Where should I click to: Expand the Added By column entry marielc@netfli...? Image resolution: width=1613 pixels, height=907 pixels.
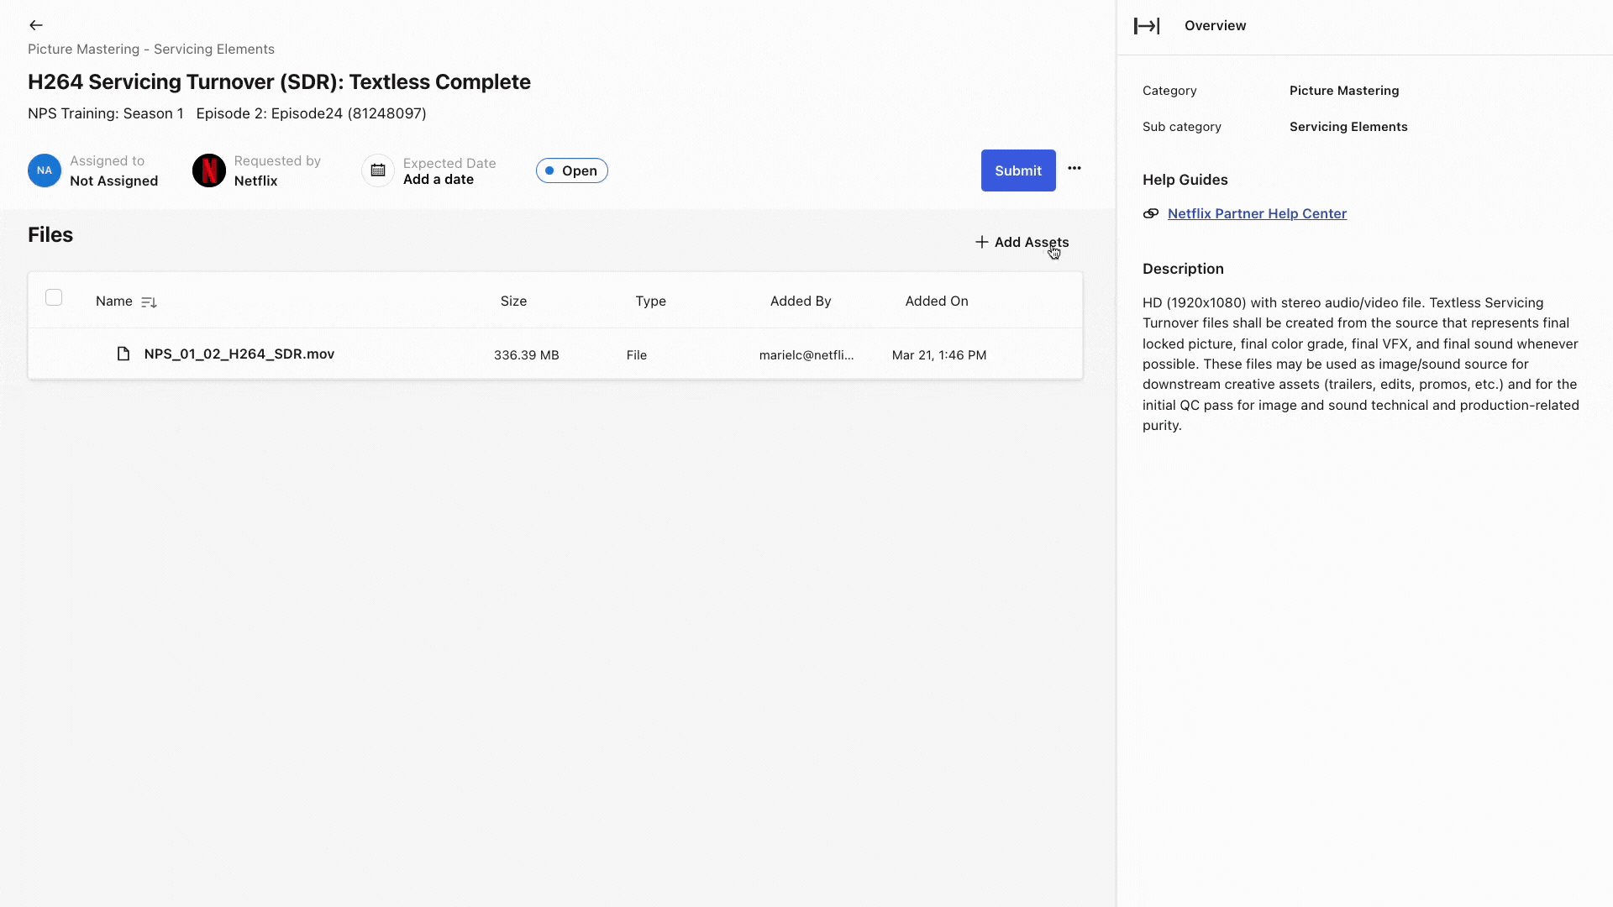coord(806,354)
